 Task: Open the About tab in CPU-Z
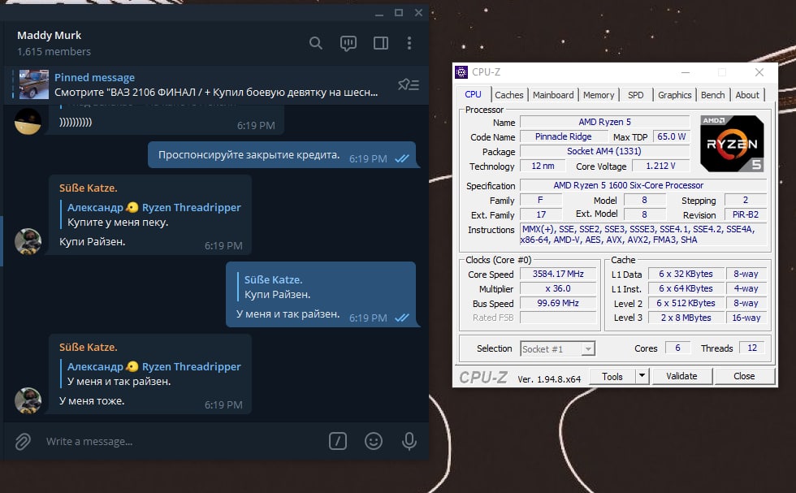tap(747, 95)
